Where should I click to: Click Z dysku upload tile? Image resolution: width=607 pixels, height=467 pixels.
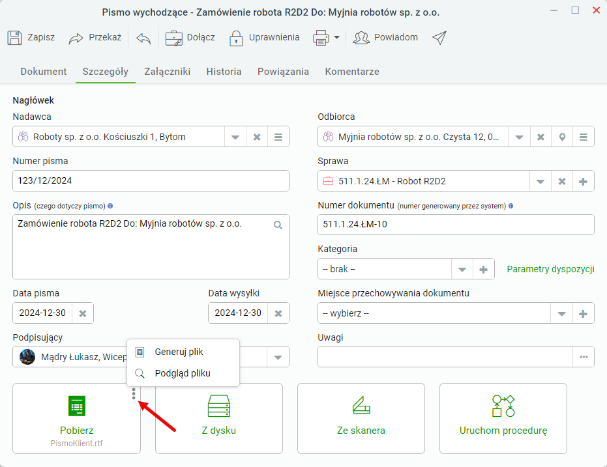pos(219,419)
